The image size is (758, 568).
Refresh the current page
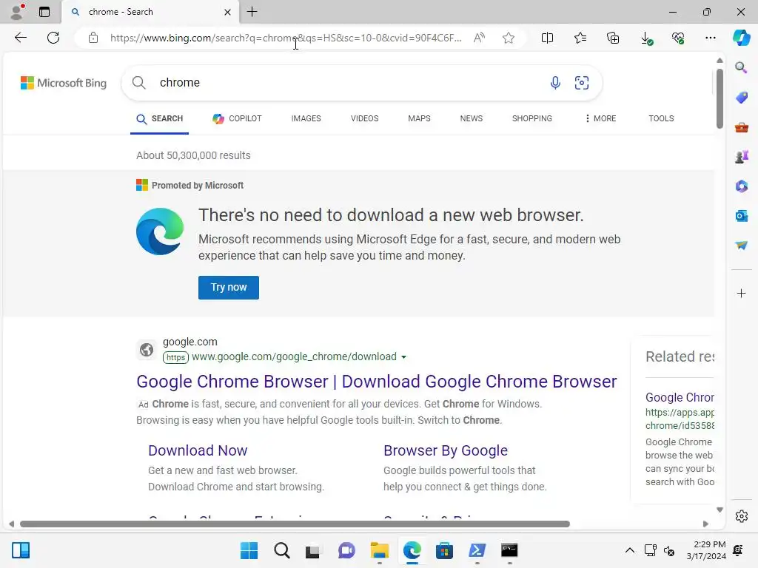click(x=53, y=38)
